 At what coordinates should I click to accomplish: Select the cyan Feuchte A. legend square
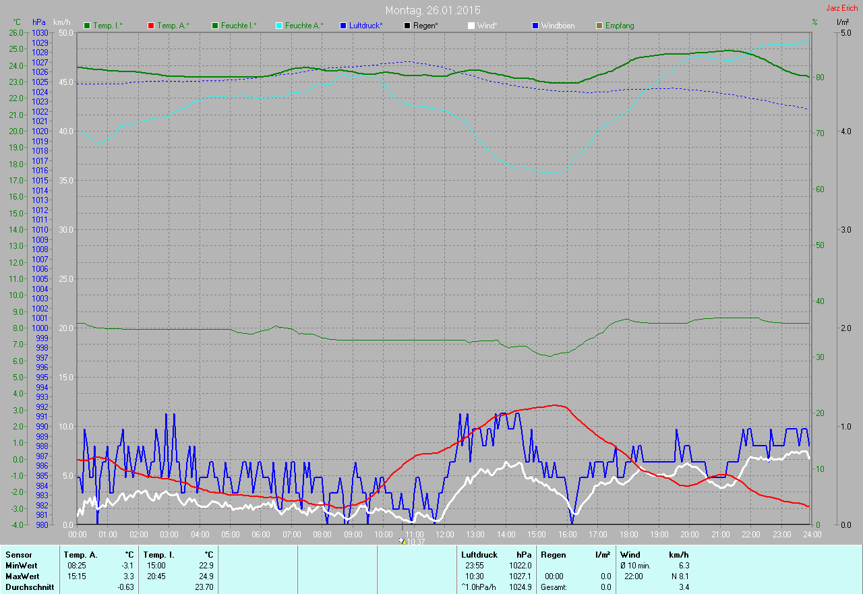coord(279,26)
